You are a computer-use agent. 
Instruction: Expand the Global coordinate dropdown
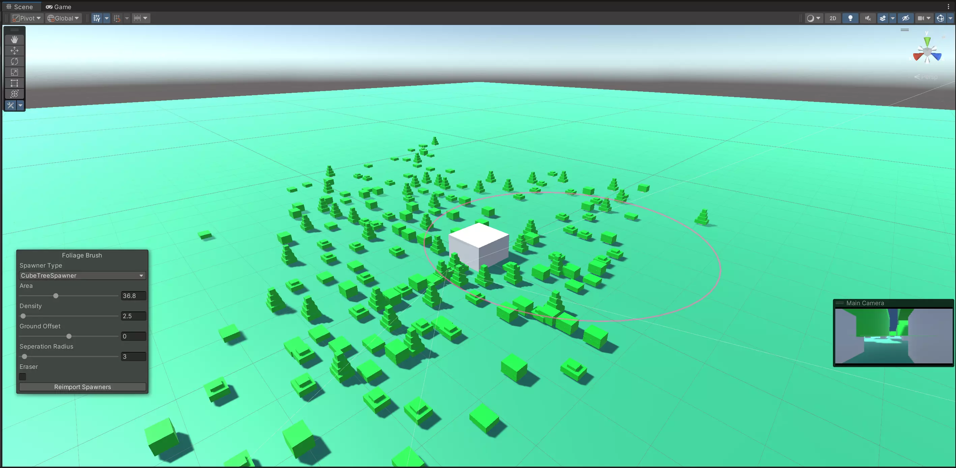tap(76, 18)
